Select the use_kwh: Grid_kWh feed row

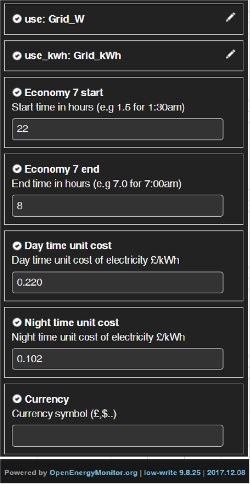point(117,56)
